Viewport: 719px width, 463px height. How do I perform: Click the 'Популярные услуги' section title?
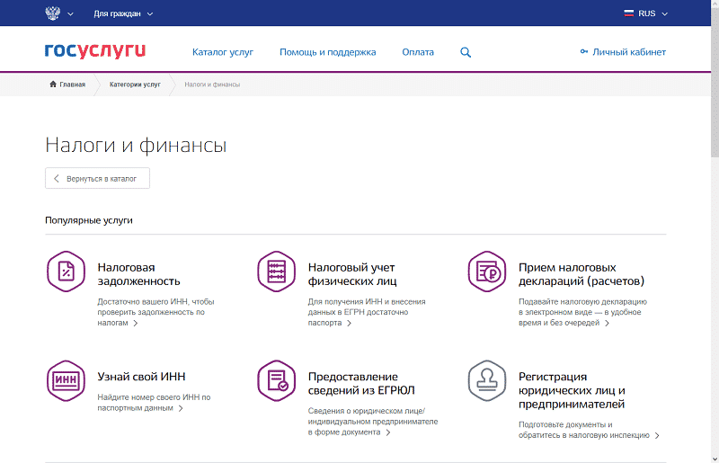tap(89, 220)
